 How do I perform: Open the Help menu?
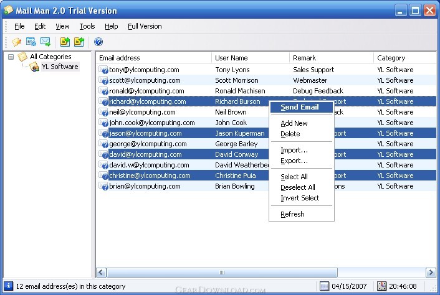[112, 26]
